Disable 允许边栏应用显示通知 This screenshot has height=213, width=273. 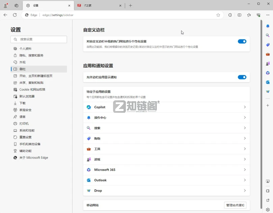tap(242, 77)
